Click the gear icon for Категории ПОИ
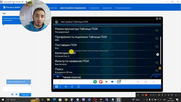The image size is (181, 102). 158,54
